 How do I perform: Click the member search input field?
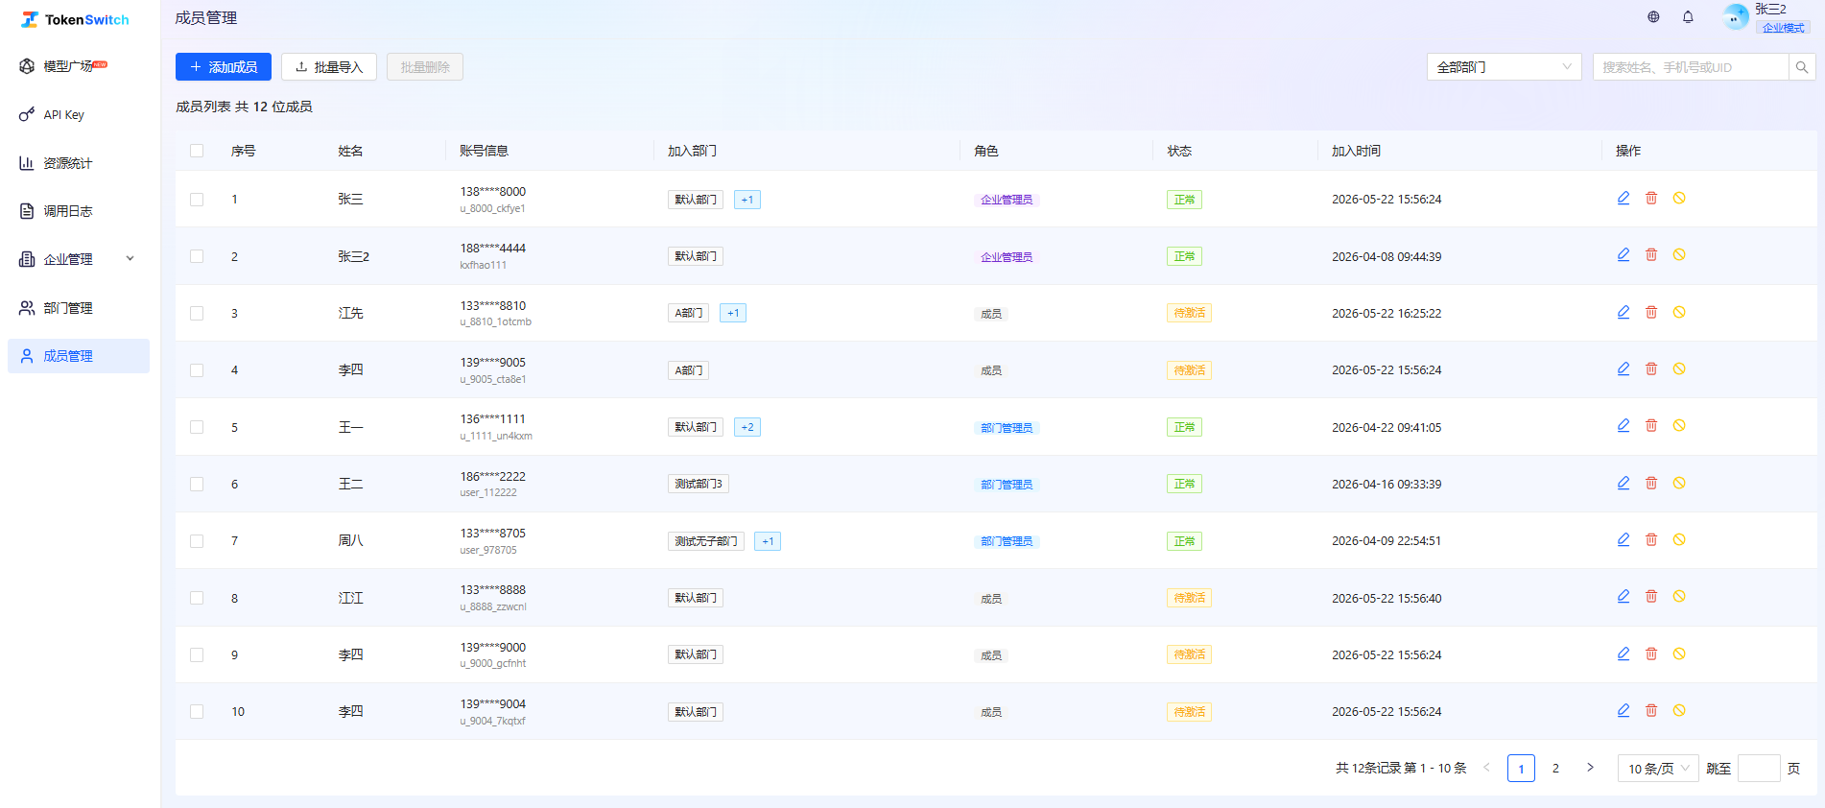click(1691, 67)
